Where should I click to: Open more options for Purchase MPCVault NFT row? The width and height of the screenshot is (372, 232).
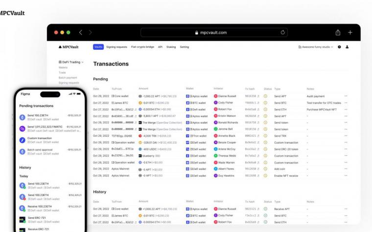346,109
